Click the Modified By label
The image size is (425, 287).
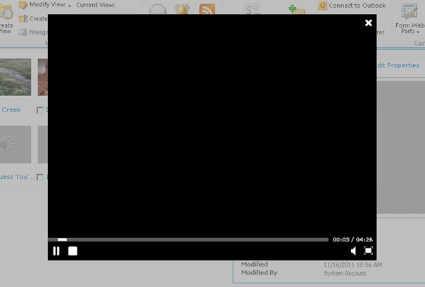click(x=259, y=273)
